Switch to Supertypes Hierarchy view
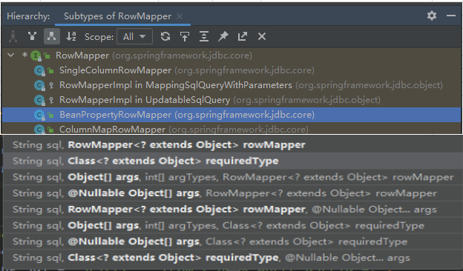 32,36
